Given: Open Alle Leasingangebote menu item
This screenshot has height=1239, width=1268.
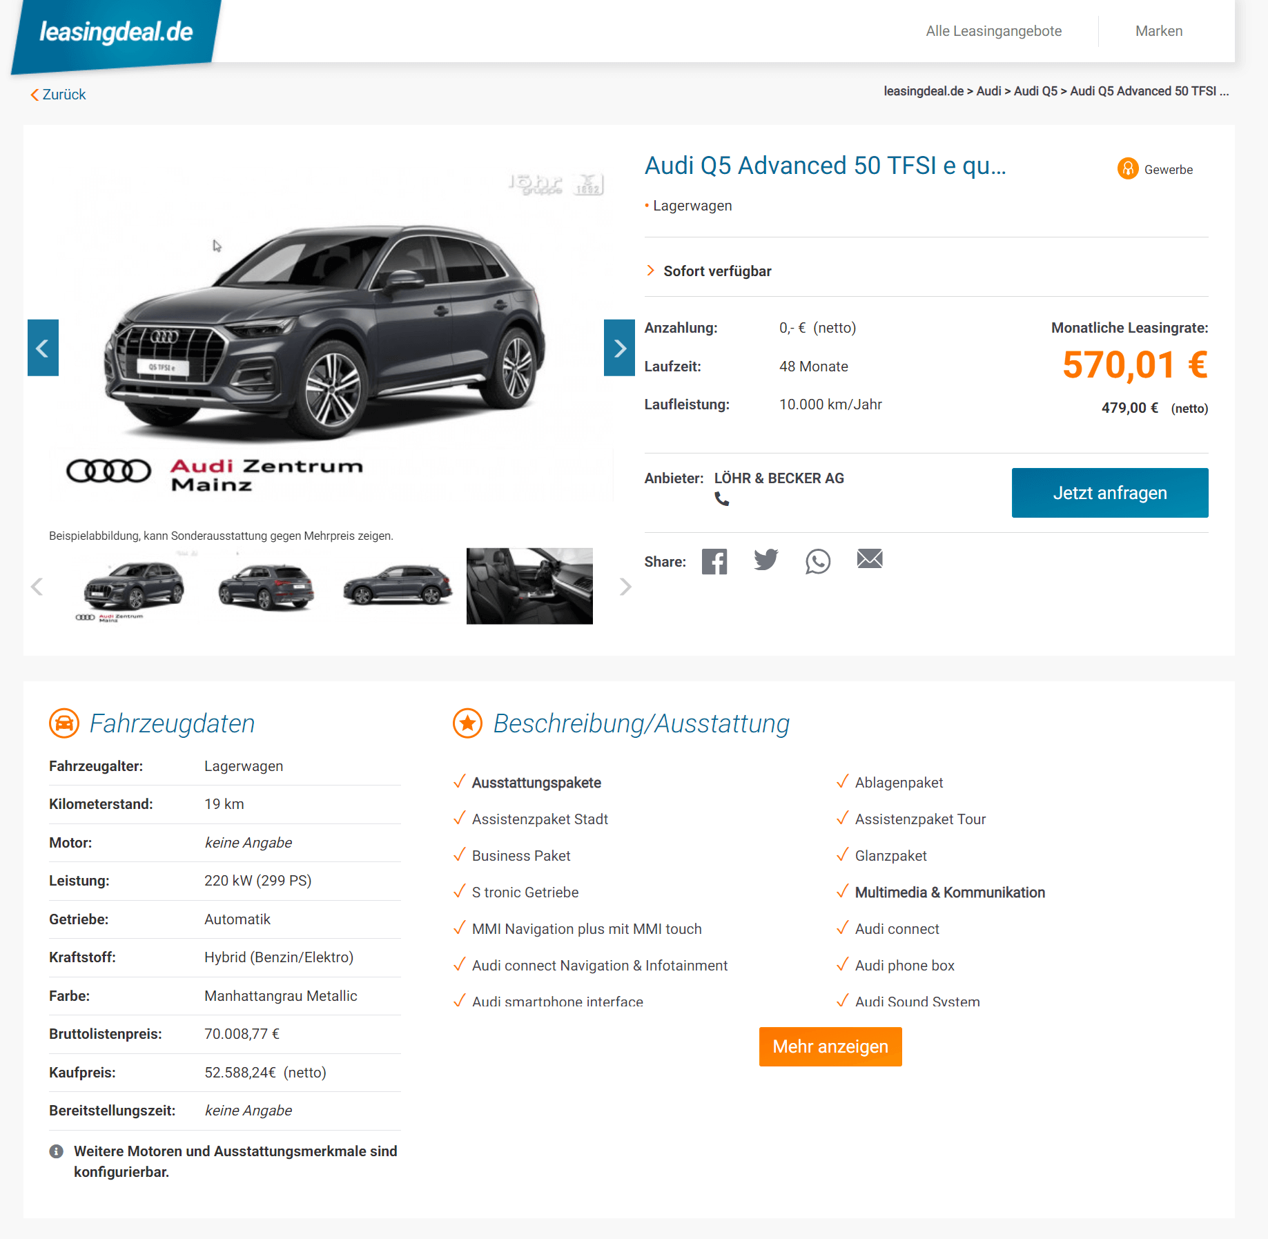Looking at the screenshot, I should click(x=993, y=31).
